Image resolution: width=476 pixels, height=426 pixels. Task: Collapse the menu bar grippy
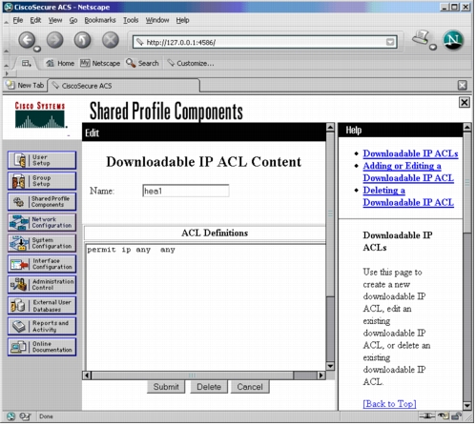pos(6,22)
